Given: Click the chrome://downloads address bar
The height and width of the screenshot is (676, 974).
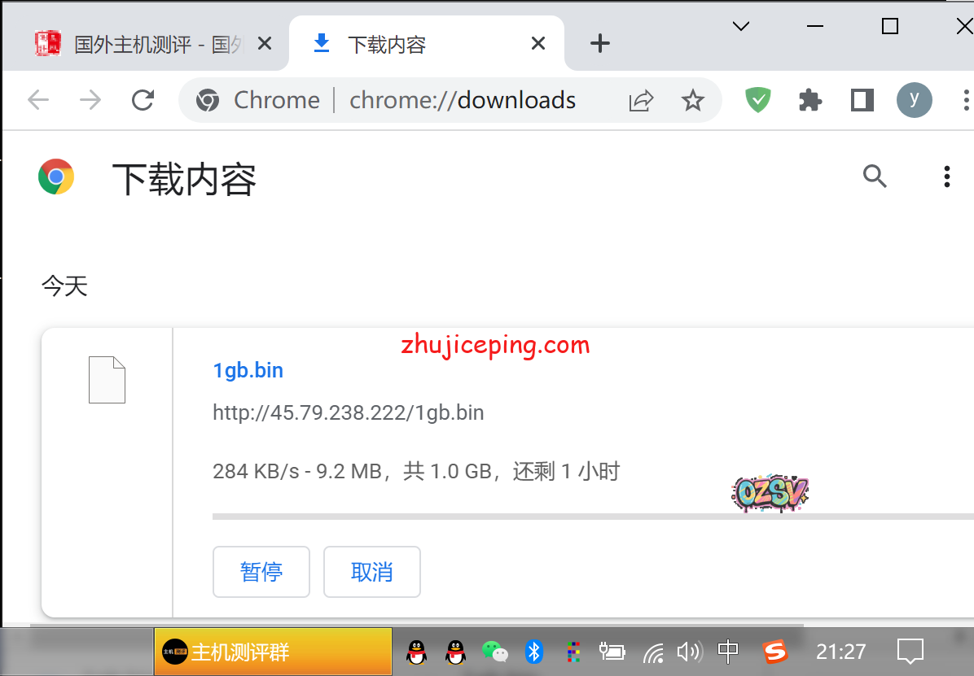Looking at the screenshot, I should [462, 100].
